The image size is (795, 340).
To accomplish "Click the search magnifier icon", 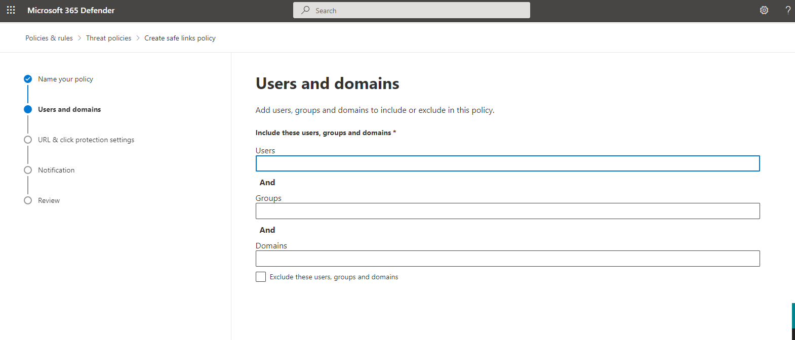I will point(305,10).
